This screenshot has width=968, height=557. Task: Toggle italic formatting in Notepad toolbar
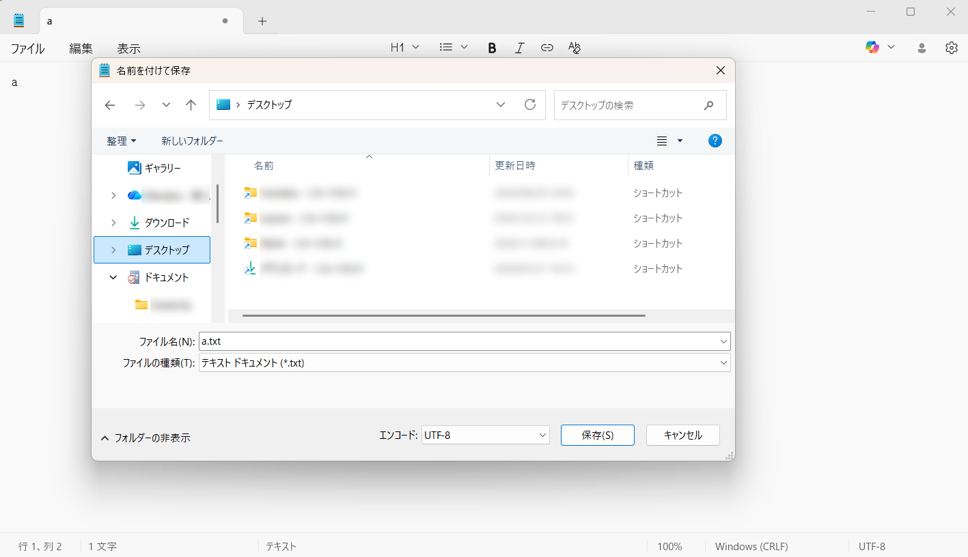coord(519,47)
